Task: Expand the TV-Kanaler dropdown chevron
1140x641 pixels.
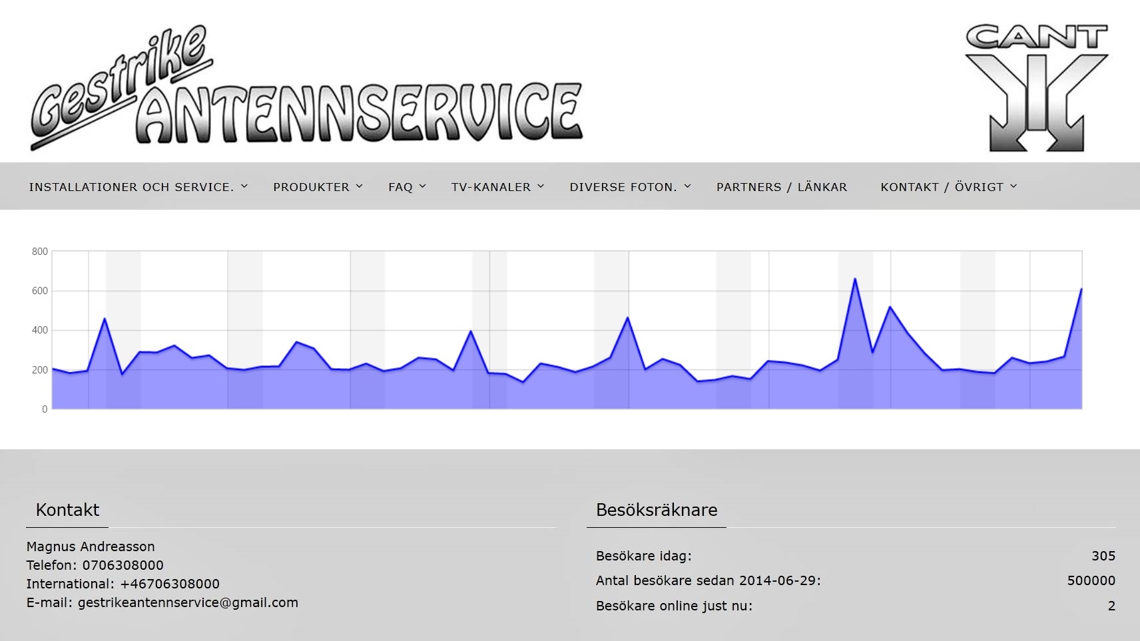Action: [541, 186]
